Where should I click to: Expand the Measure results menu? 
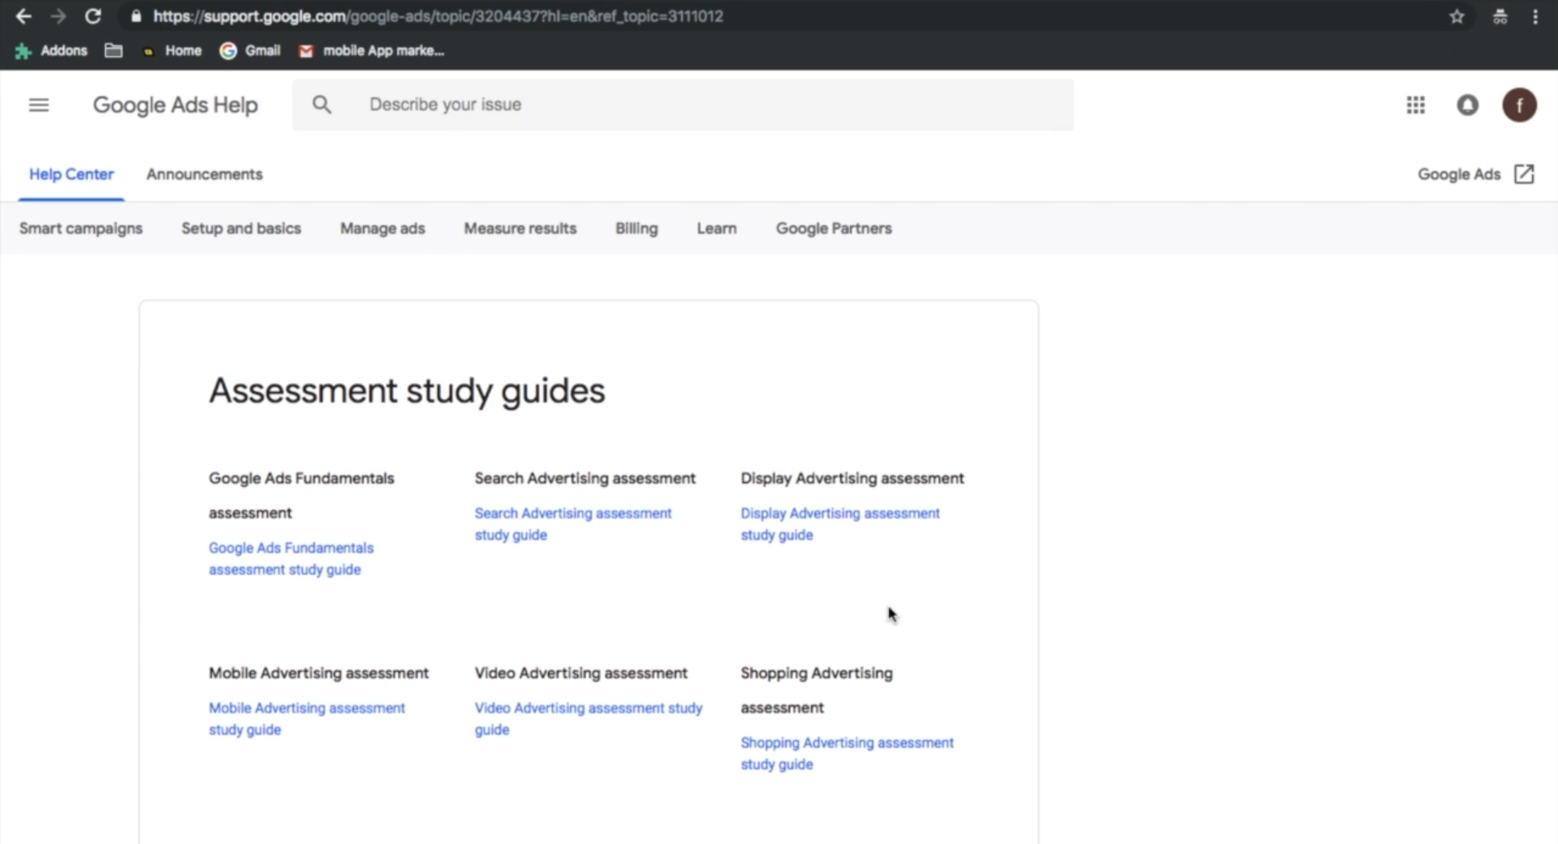(520, 229)
